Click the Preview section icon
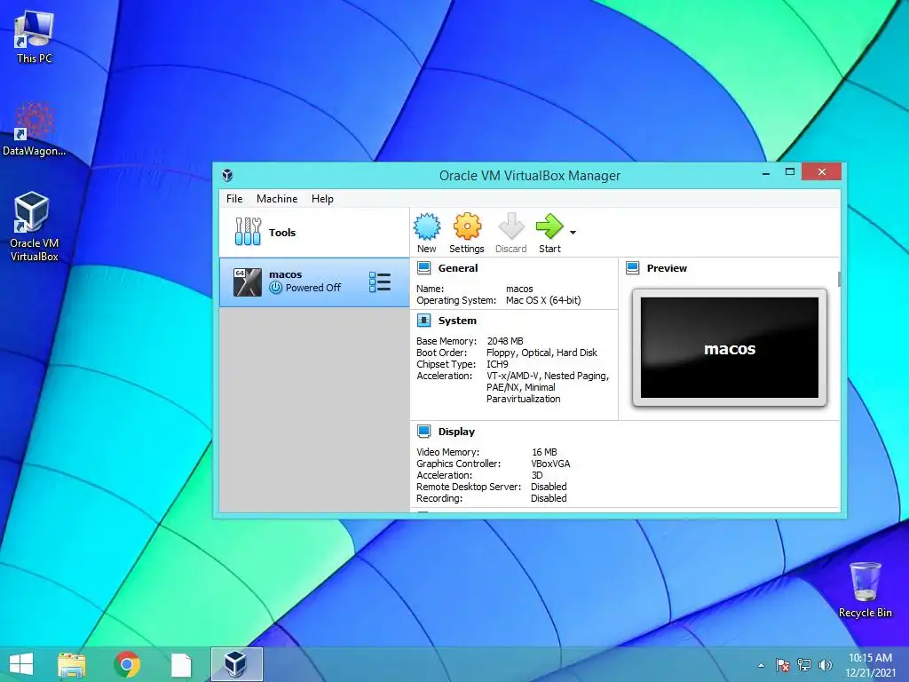Screen dimensions: 909x682 pos(632,268)
